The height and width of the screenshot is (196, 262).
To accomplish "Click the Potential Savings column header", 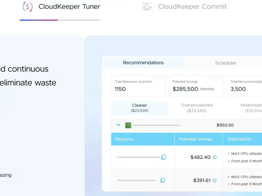I will click(199, 139).
